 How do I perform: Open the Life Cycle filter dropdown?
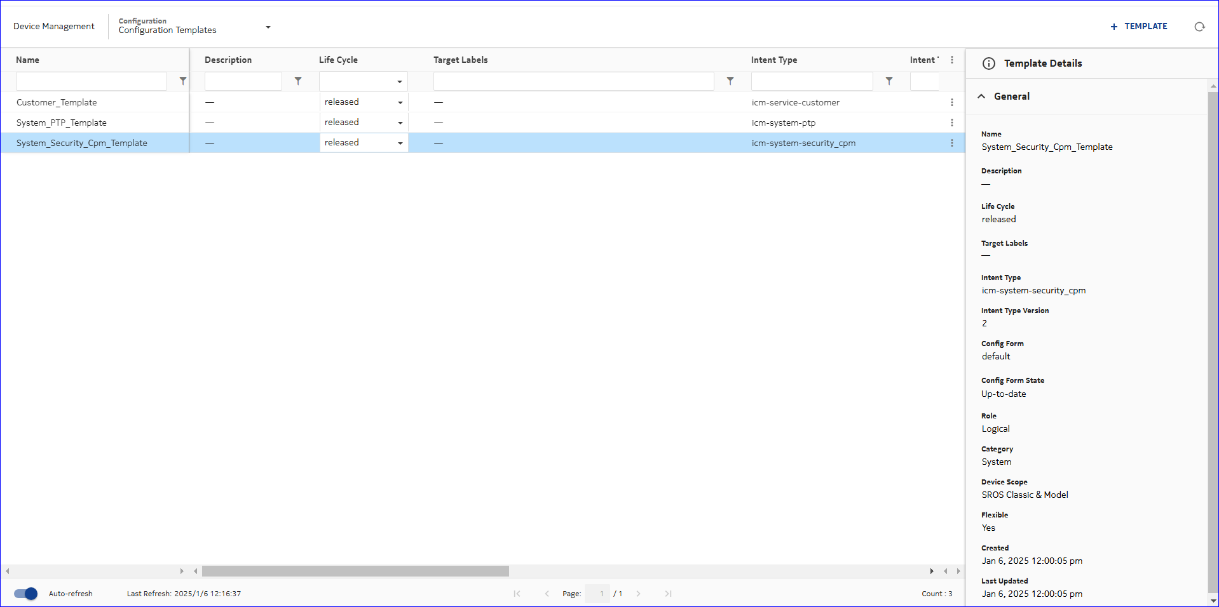363,81
